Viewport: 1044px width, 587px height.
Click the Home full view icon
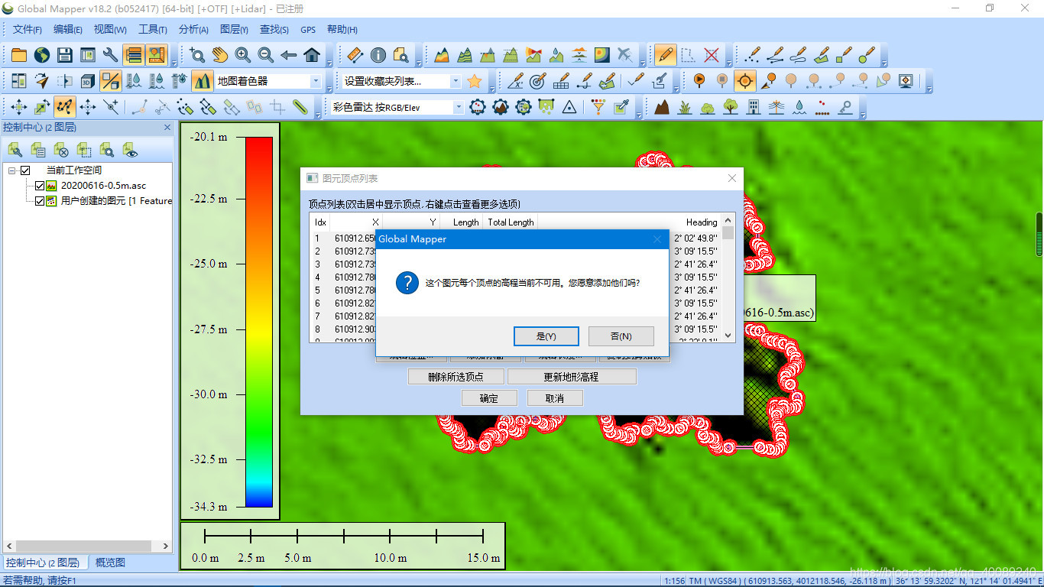click(312, 55)
